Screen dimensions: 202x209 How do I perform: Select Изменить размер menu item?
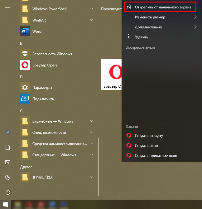[162, 17]
